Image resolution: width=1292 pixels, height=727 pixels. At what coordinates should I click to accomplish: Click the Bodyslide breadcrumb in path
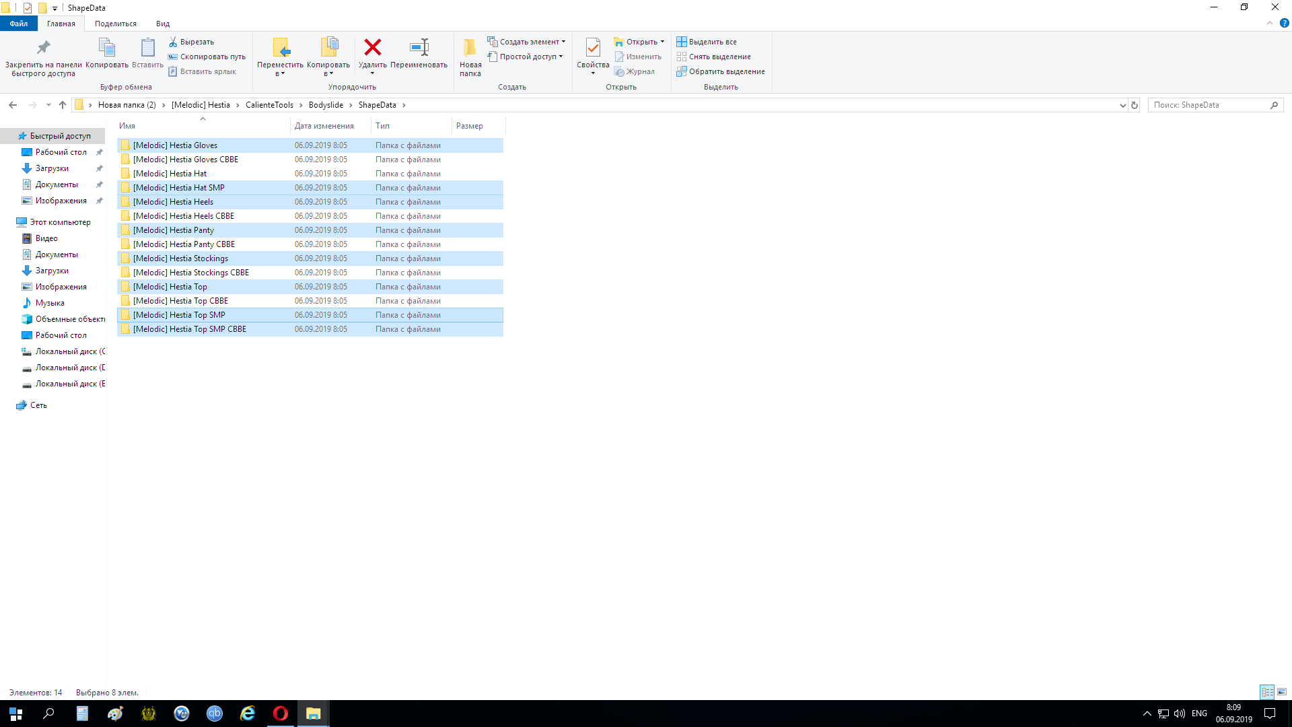pos(326,105)
